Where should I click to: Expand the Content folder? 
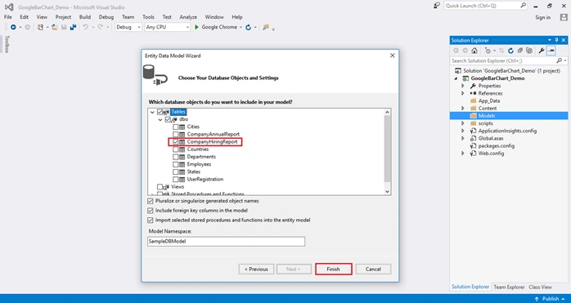[x=463, y=109]
